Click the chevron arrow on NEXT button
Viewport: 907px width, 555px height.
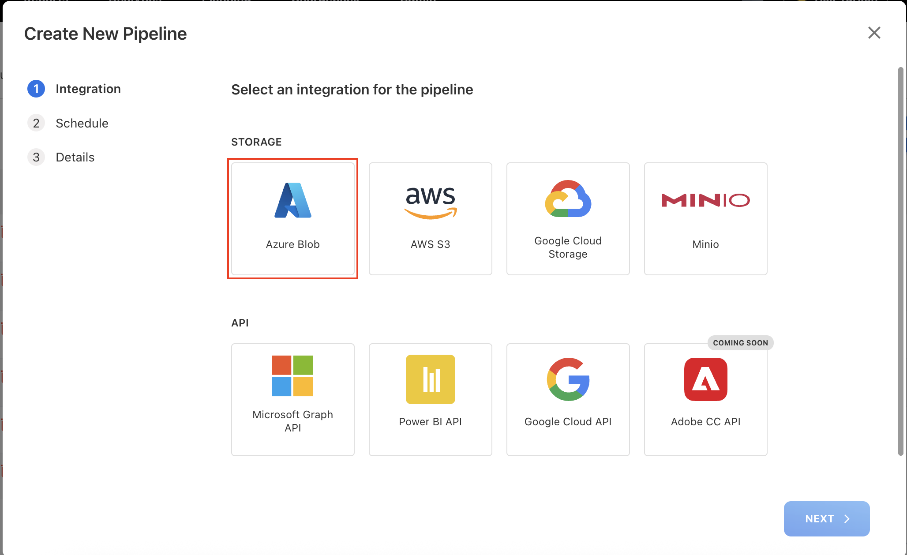pos(847,518)
